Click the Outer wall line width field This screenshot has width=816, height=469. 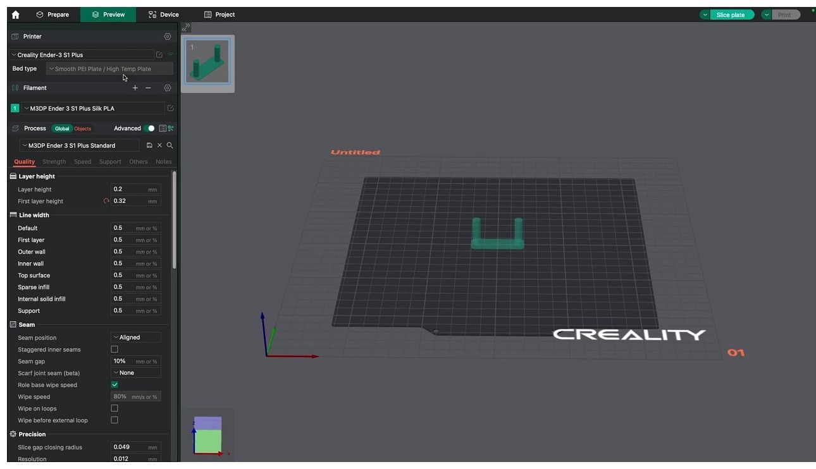coord(136,252)
